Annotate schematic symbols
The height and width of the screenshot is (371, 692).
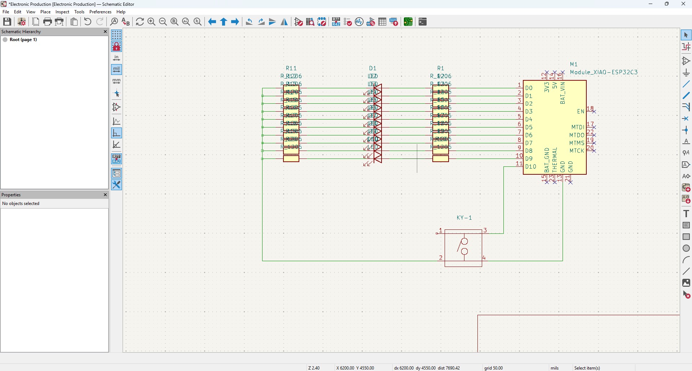point(336,22)
